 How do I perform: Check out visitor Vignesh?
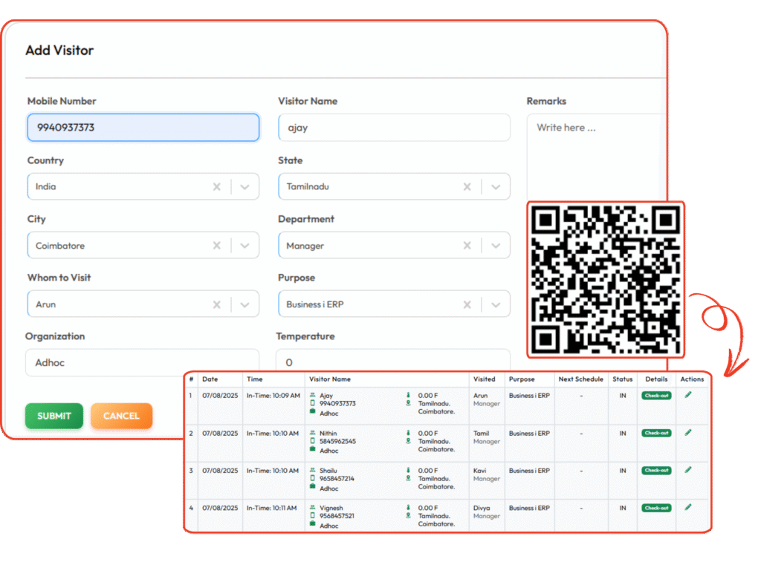pyautogui.click(x=656, y=508)
